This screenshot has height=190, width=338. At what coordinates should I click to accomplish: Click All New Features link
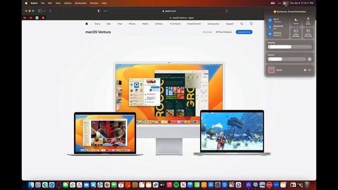coord(224,32)
